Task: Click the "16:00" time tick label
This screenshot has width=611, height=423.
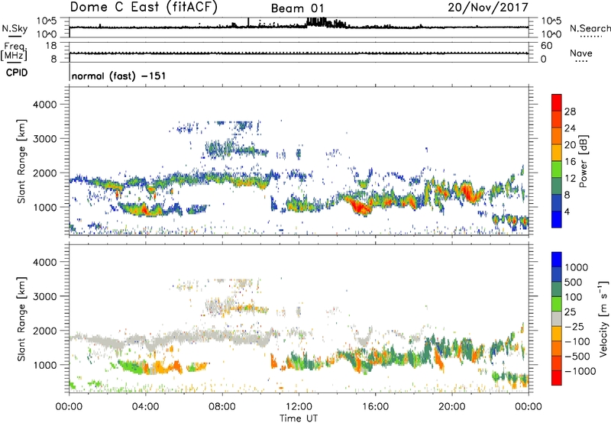Action: click(375, 407)
